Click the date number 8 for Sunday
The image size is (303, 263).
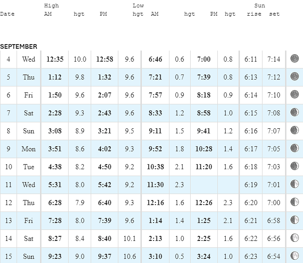pos(8,131)
